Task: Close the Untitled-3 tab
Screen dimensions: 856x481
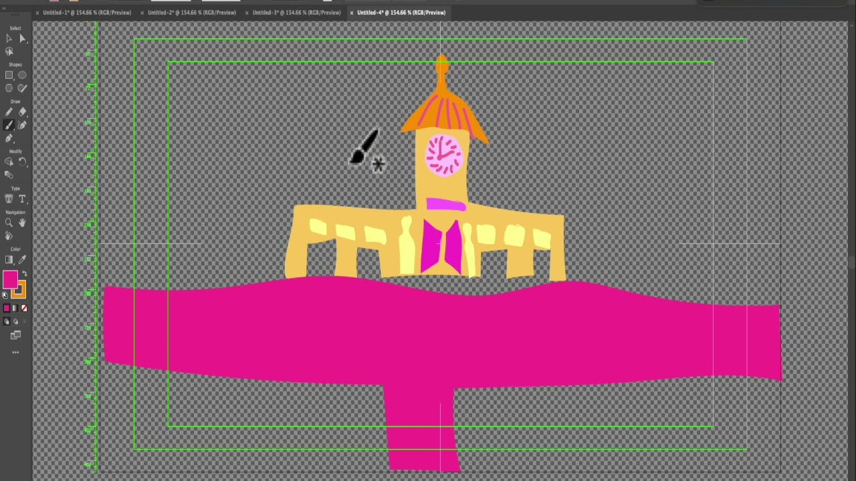Action: click(x=247, y=13)
